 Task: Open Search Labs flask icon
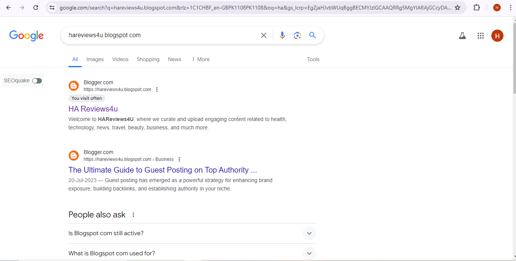point(462,36)
